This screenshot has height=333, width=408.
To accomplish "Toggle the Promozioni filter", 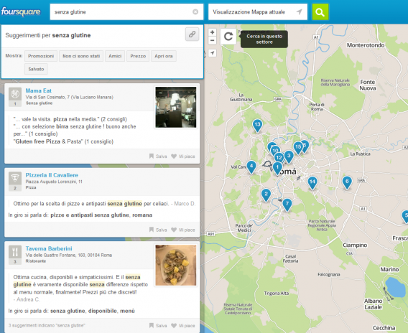I will (41, 56).
